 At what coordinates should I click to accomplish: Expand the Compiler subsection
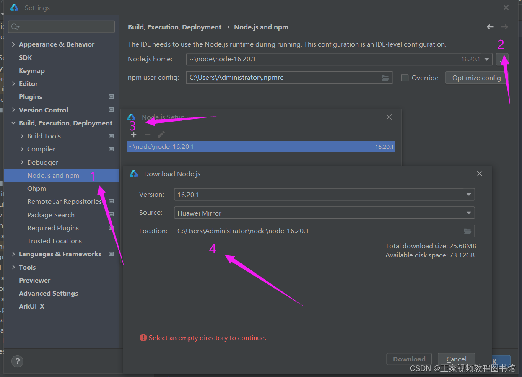pos(22,149)
